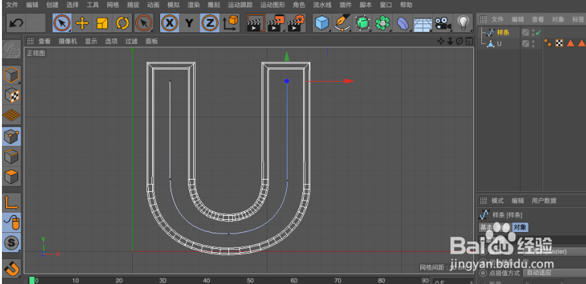Open Object Manager 对象 menu
586x284 pixels.
click(558, 19)
